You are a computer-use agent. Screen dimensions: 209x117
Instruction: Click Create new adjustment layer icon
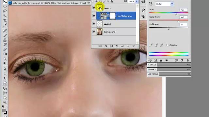pyautogui.click(x=117, y=46)
